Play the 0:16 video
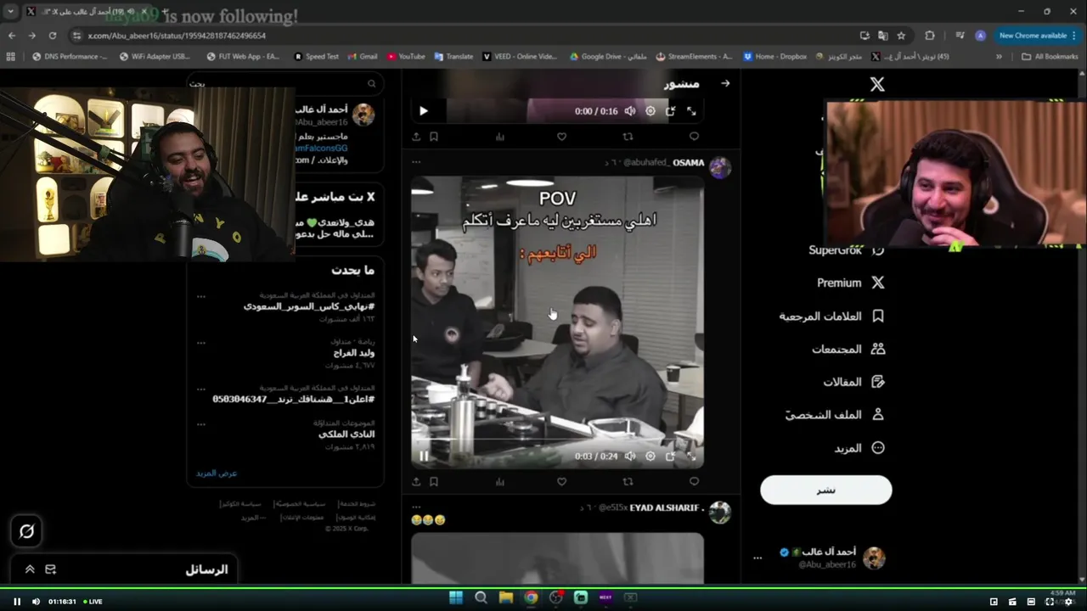This screenshot has height=611, width=1087. [424, 110]
